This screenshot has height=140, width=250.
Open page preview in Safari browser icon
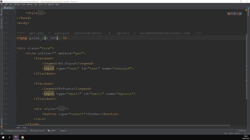(x=234, y=14)
